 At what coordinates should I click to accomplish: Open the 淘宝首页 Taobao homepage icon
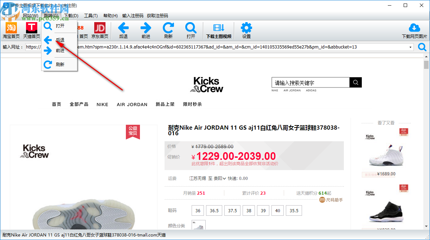click(11, 30)
